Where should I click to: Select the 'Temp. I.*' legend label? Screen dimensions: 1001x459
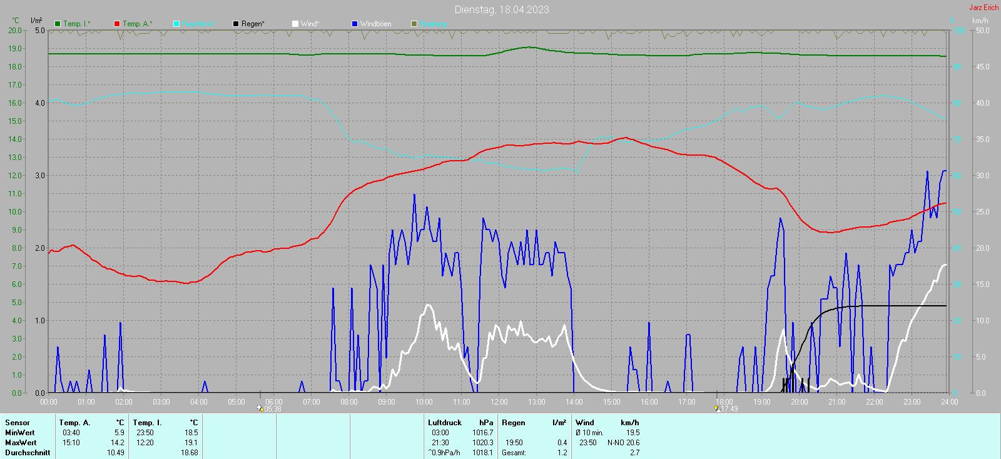(77, 24)
